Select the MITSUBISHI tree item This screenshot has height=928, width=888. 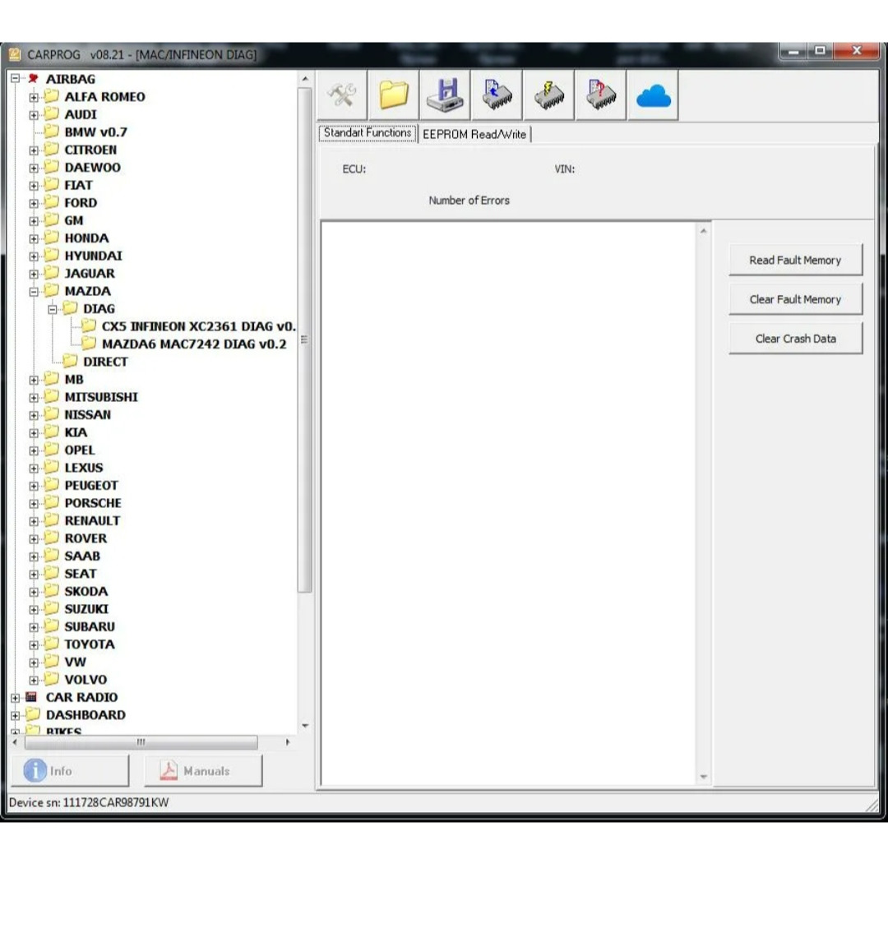(x=100, y=396)
